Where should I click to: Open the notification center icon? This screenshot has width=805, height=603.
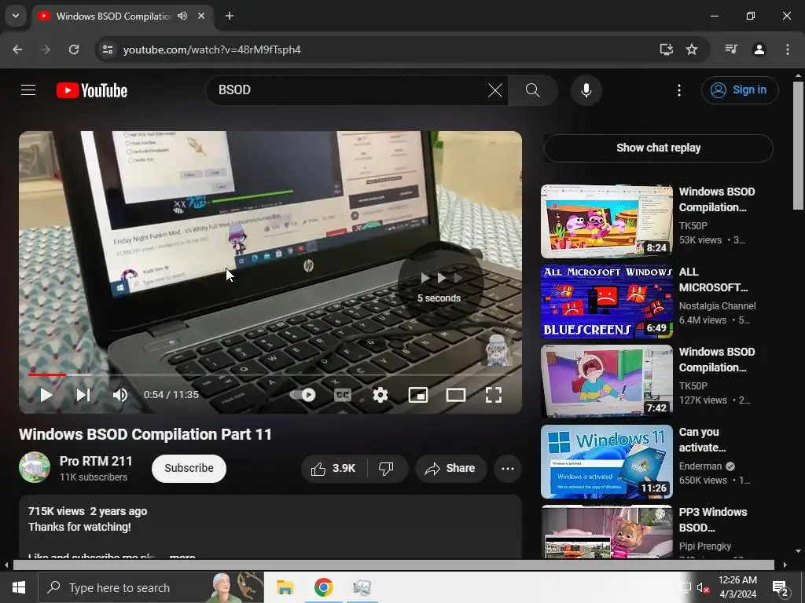pyautogui.click(x=781, y=587)
